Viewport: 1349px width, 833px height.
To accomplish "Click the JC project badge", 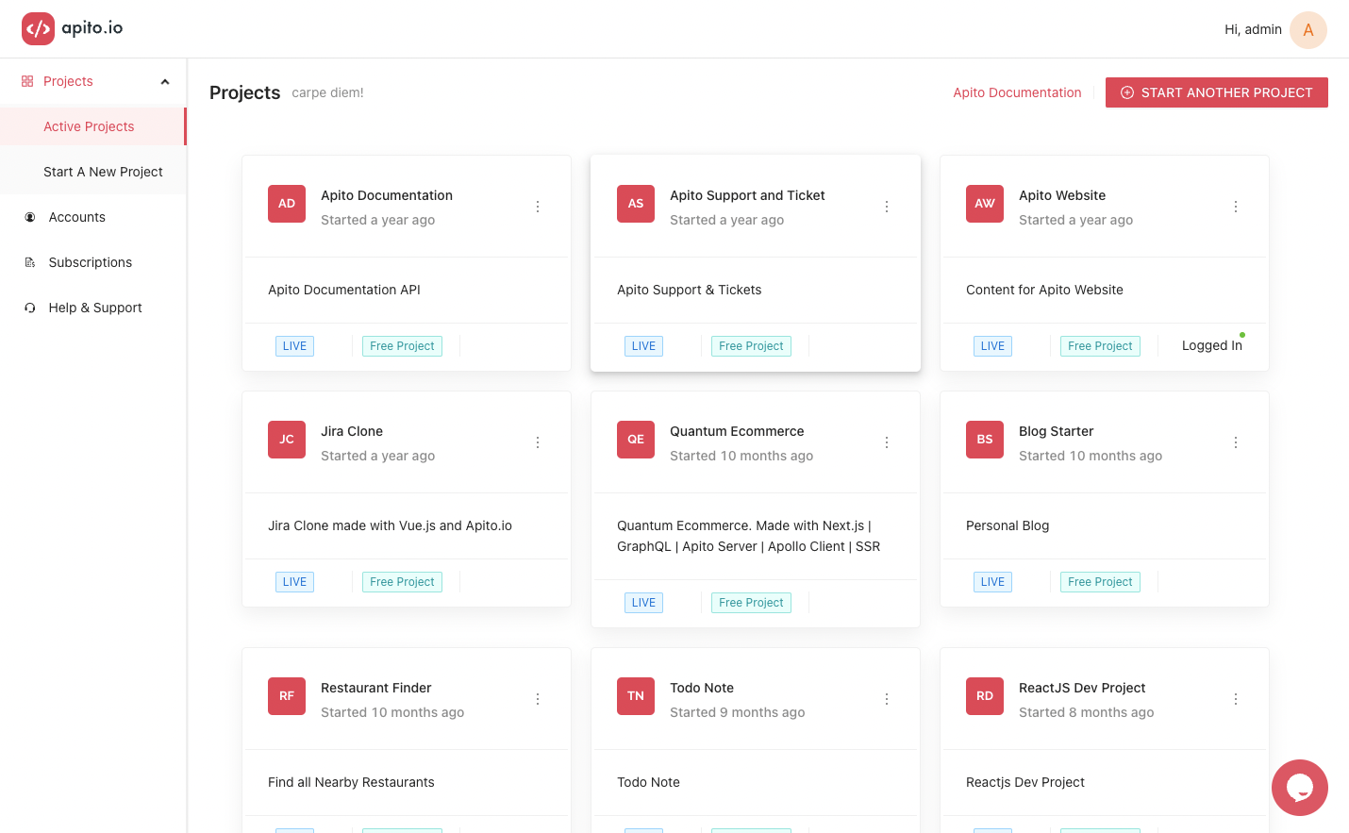I will coord(287,440).
